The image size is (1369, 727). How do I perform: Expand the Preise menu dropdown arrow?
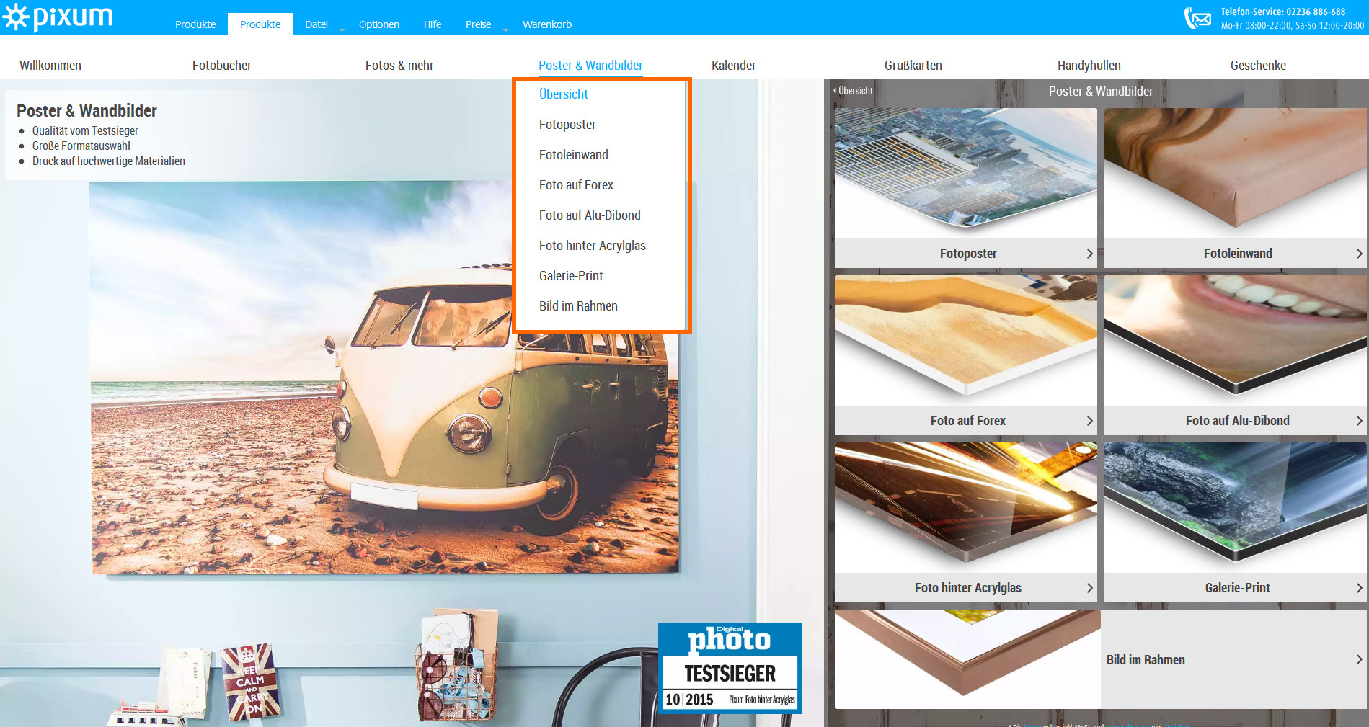[x=505, y=30]
